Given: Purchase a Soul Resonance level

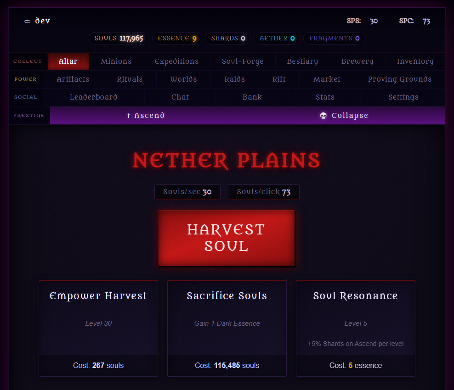Looking at the screenshot, I should tap(355, 329).
